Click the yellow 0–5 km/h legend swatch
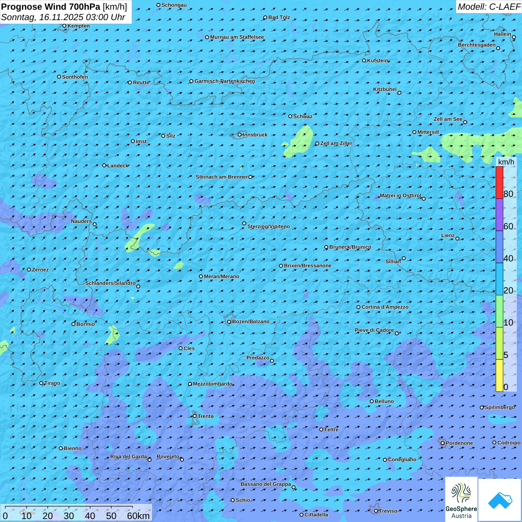 499,375
